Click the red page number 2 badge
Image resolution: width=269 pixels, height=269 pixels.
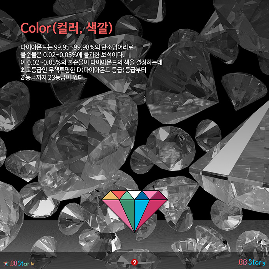tap(134, 262)
